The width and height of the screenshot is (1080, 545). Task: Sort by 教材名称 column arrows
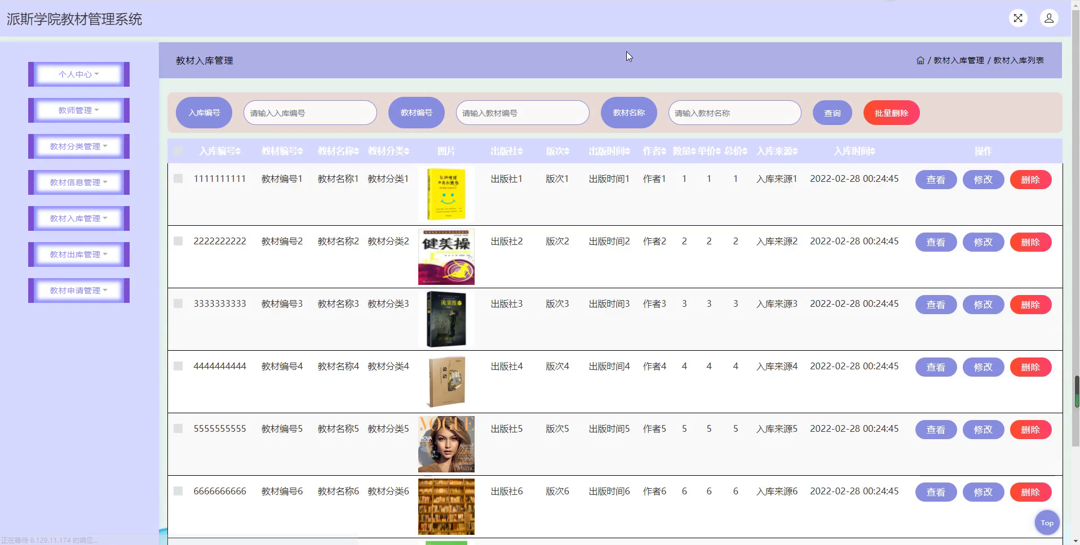point(357,151)
